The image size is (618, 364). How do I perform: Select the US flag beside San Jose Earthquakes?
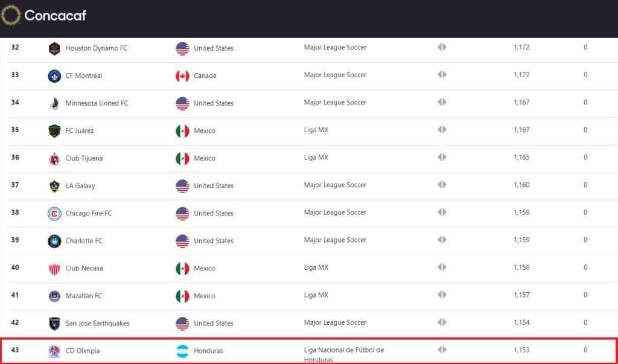(x=182, y=324)
